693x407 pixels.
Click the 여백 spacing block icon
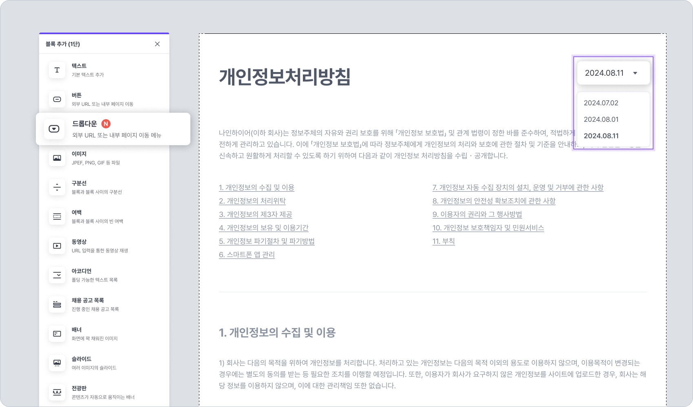(x=57, y=217)
